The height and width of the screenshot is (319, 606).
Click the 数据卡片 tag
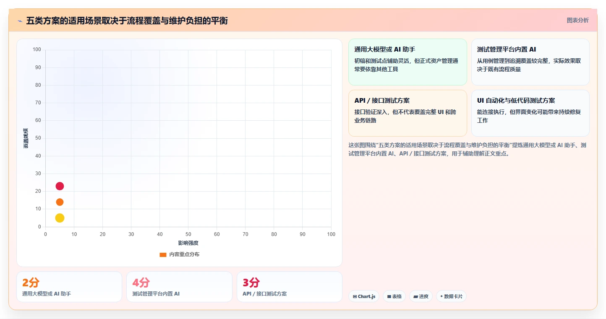pos(451,296)
